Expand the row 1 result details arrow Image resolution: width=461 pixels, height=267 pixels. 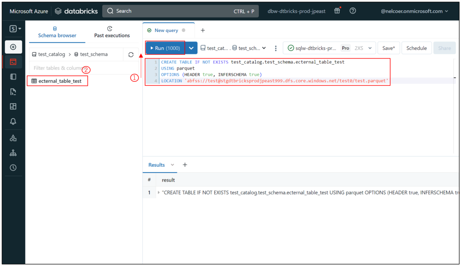tap(158, 192)
